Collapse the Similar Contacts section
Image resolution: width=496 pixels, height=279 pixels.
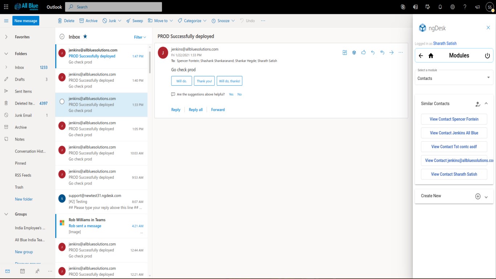(486, 104)
